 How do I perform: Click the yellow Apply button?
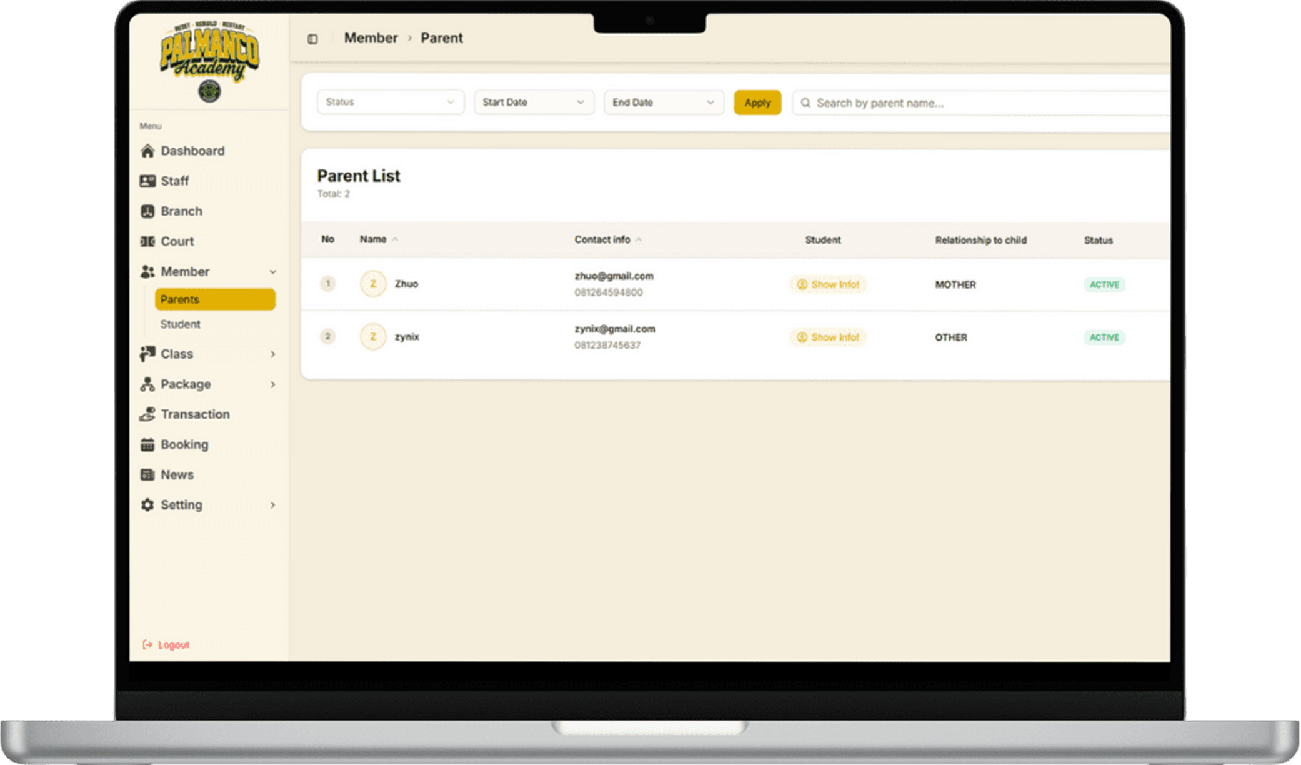click(x=757, y=102)
